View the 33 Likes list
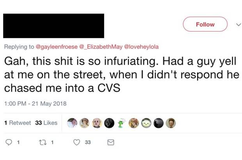The height and width of the screenshot is (160, 242). point(46,123)
